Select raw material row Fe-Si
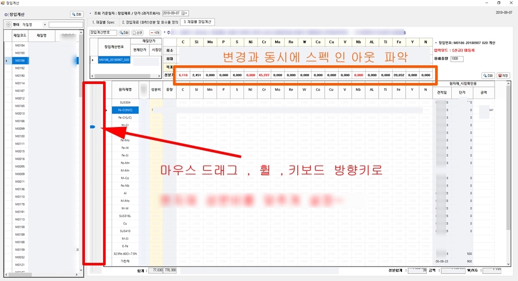518x281 pixels. pyautogui.click(x=125, y=156)
